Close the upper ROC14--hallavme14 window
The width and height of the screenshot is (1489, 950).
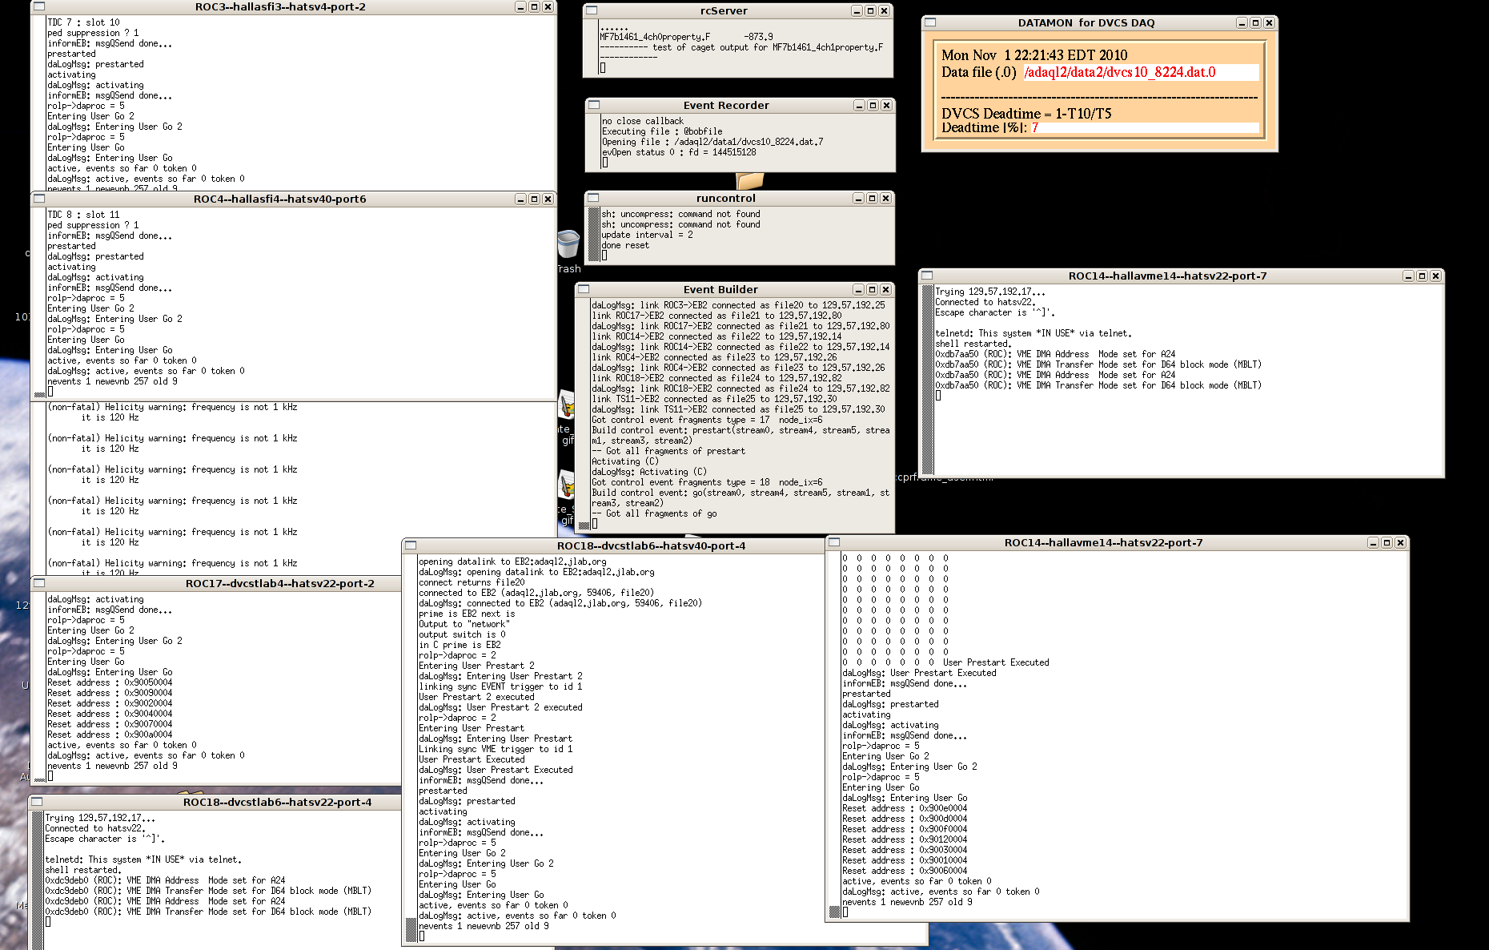point(1435,276)
